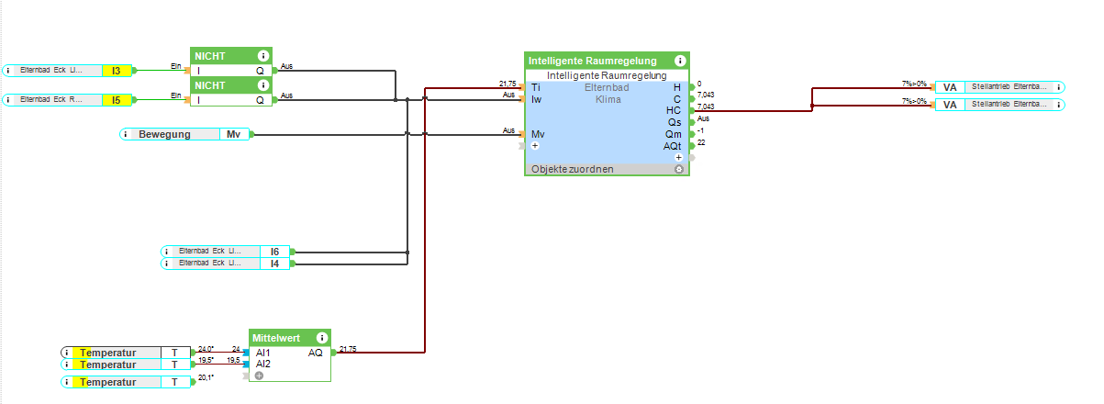This screenshot has height=404, width=1104.
Task: Click info icon of Temperatur input showing 20,1°
Action: 68,382
